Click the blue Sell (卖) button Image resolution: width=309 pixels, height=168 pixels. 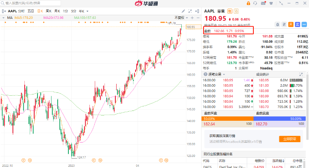tap(297, 25)
